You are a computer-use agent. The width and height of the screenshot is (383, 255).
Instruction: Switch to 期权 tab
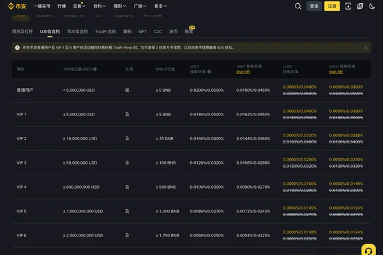pos(127,31)
